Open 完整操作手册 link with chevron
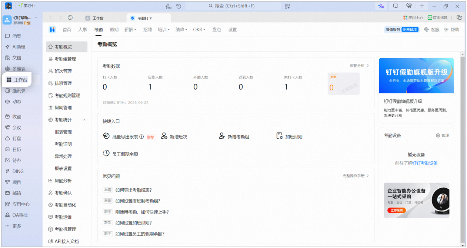This screenshot has height=248, width=467. [356, 176]
